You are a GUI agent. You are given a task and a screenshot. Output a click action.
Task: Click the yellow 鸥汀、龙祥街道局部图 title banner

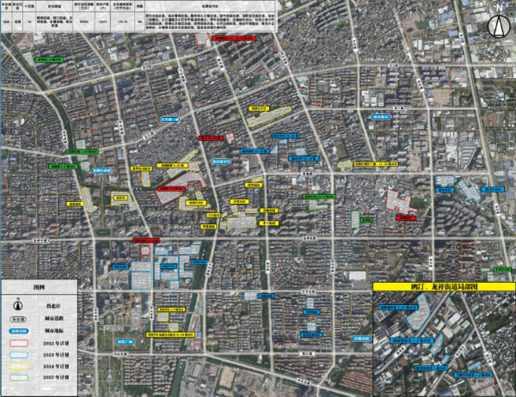[445, 286]
